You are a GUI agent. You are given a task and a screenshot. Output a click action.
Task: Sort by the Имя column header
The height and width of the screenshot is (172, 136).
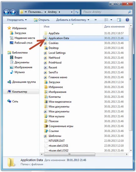[46, 26]
